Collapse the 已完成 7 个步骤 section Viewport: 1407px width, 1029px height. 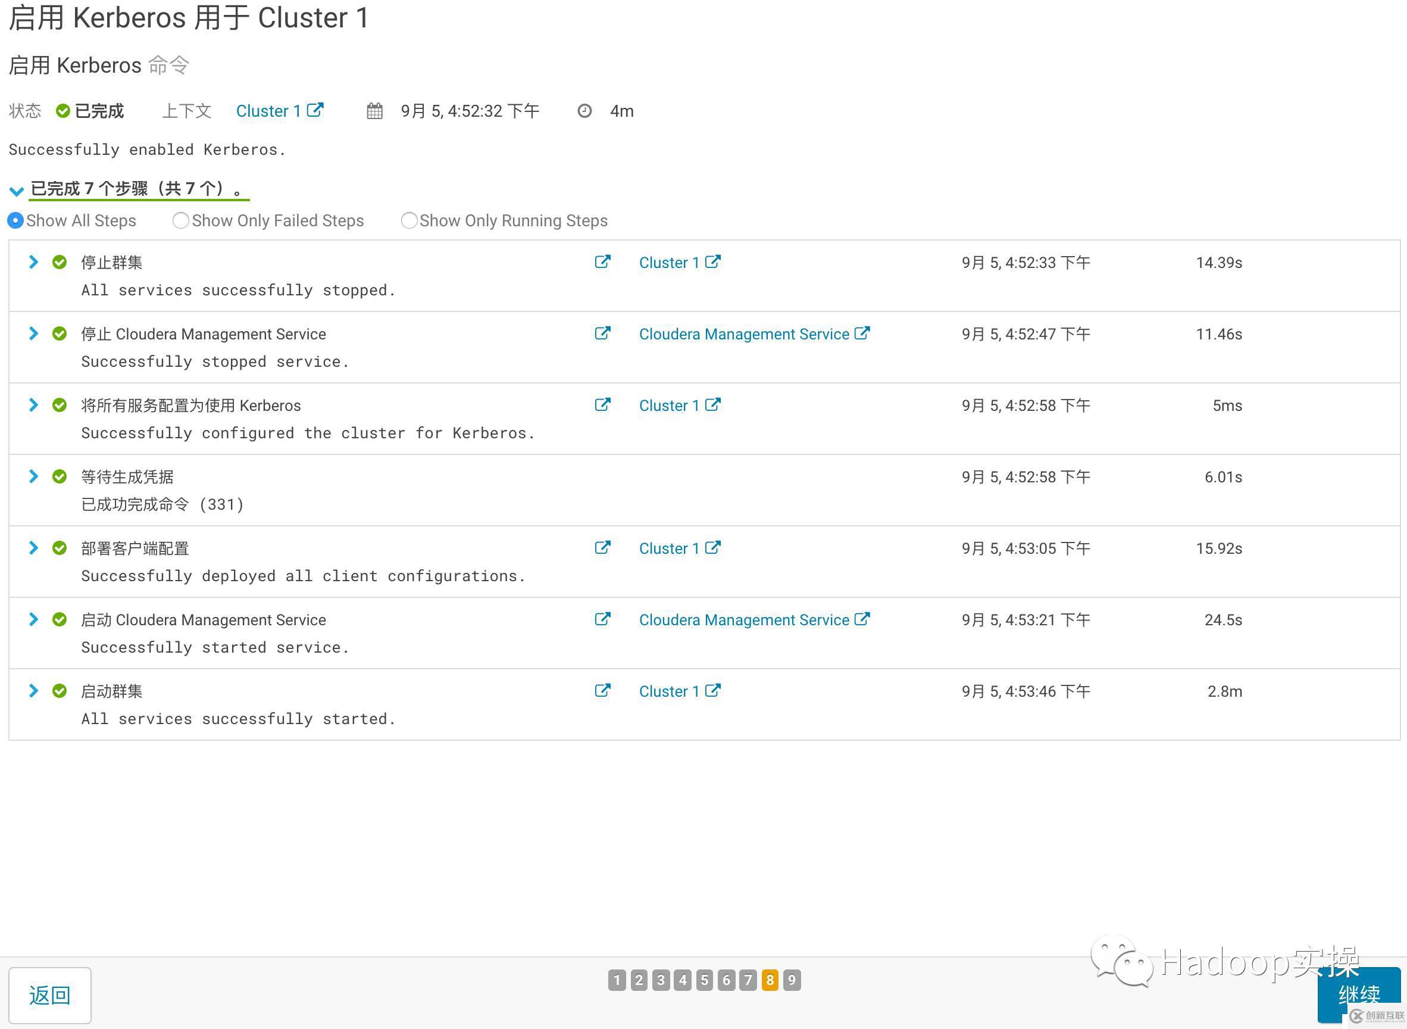click(x=17, y=191)
